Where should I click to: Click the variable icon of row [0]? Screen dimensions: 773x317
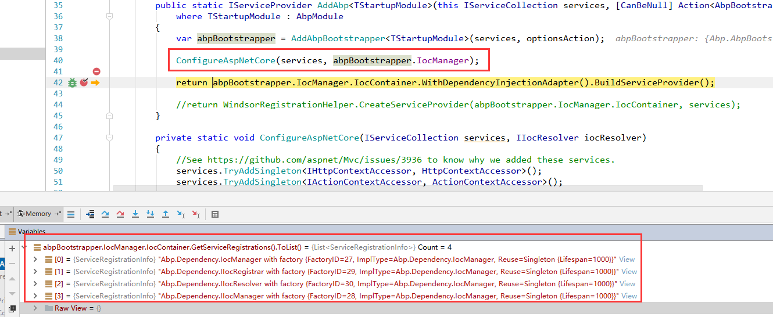click(49, 260)
